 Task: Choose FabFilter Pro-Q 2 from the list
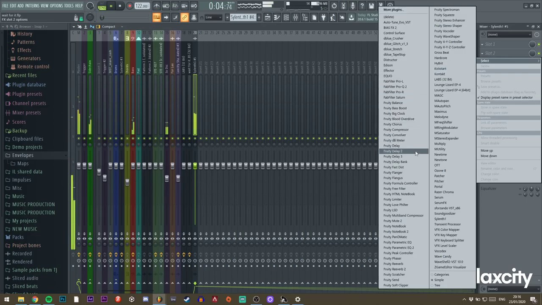(403, 87)
